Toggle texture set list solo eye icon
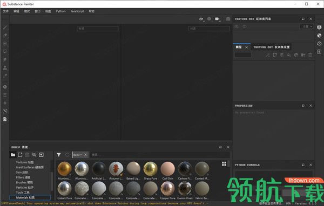Image resolution: width=324 pixels, height=206 pixels. point(237,26)
